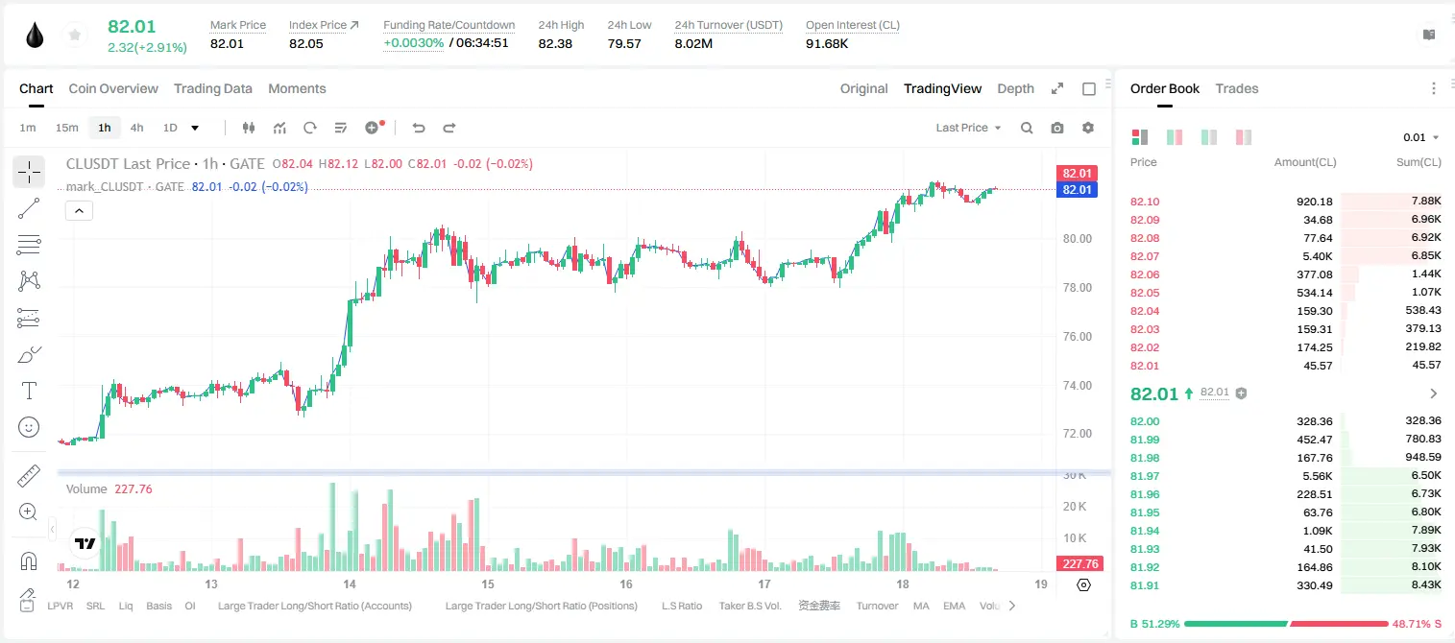This screenshot has height=643, width=1455.
Task: Open the emoji sticker tool
Action: (x=29, y=427)
